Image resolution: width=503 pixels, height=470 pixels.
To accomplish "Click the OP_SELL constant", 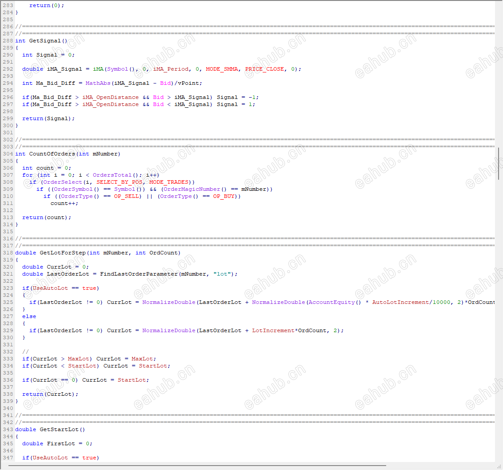I will coord(126,196).
